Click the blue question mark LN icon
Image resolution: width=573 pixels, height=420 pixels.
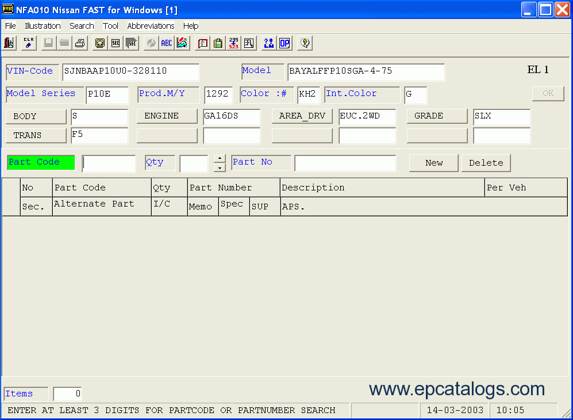(269, 43)
